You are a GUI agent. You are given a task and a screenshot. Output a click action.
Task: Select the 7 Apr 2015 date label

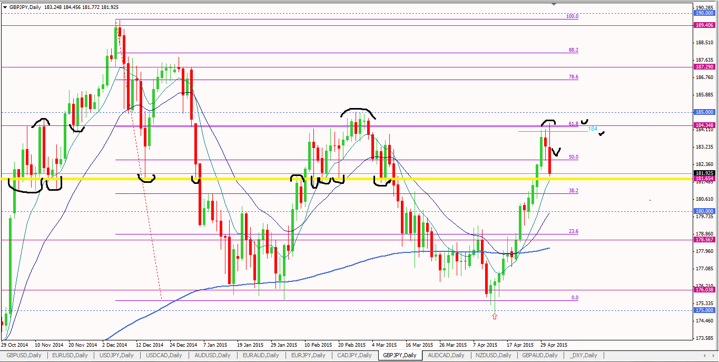tap(485, 345)
